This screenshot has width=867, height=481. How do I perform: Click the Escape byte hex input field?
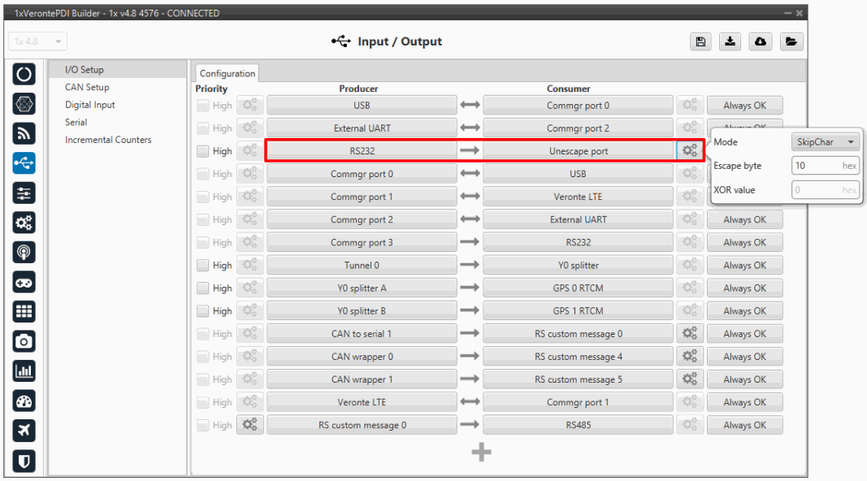817,166
